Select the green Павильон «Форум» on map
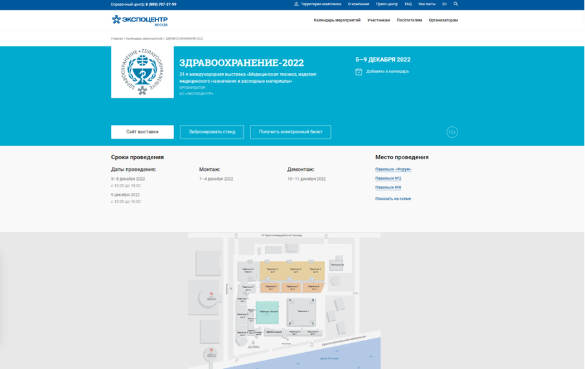Image resolution: width=585 pixels, height=369 pixels. (267, 312)
